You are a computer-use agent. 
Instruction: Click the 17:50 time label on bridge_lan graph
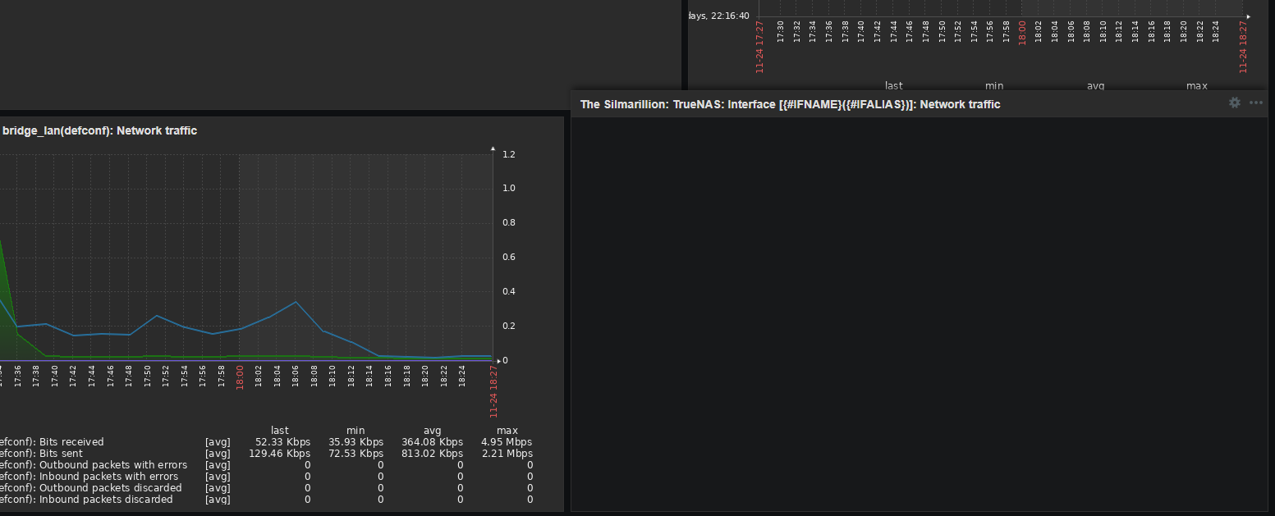148,377
